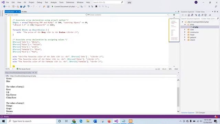Image resolution: width=220 pixels, height=124 pixels.
Task: Expand the class folder
Action: pyautogui.click(x=185, y=30)
